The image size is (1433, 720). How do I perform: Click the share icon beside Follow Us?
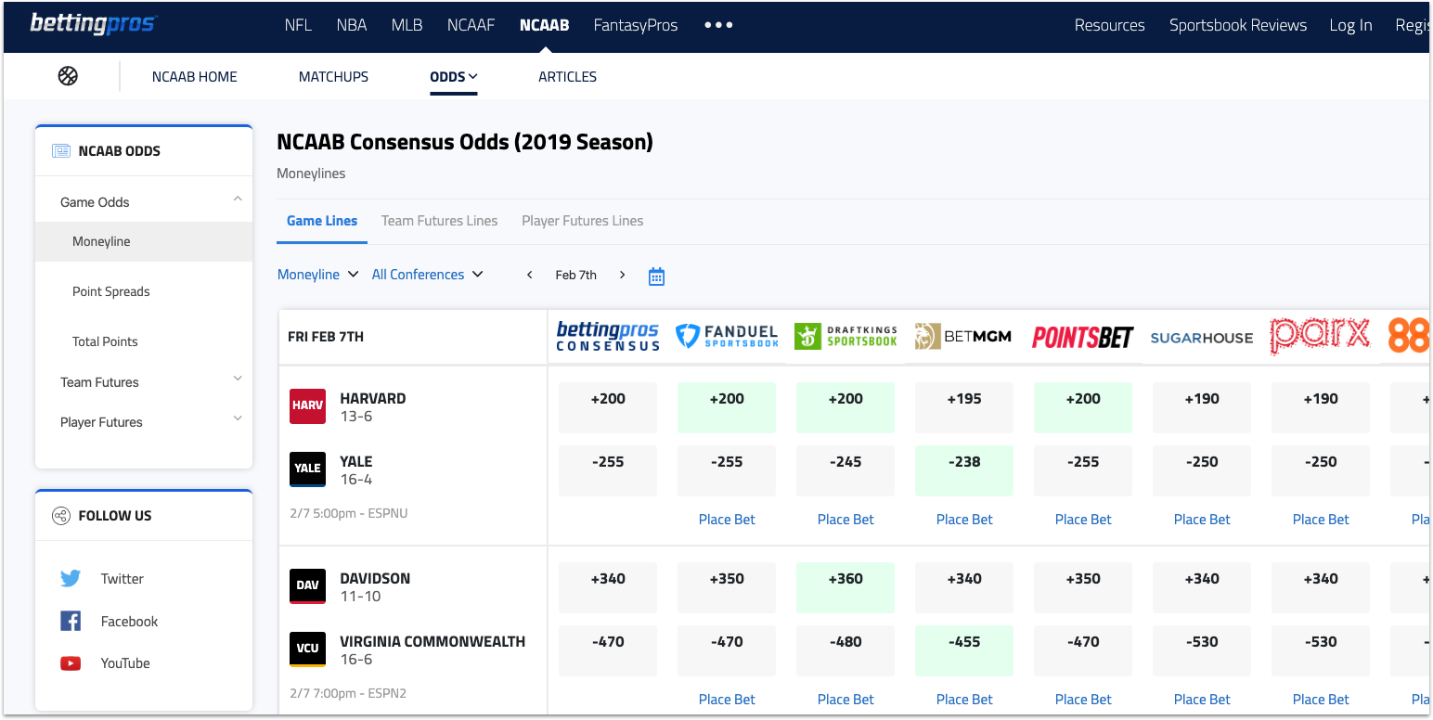point(60,516)
